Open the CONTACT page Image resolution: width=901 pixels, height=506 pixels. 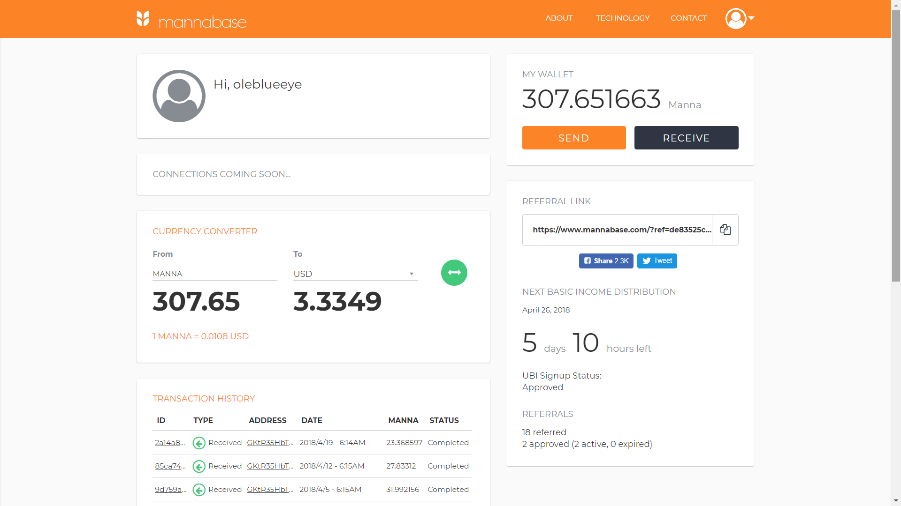pos(688,18)
